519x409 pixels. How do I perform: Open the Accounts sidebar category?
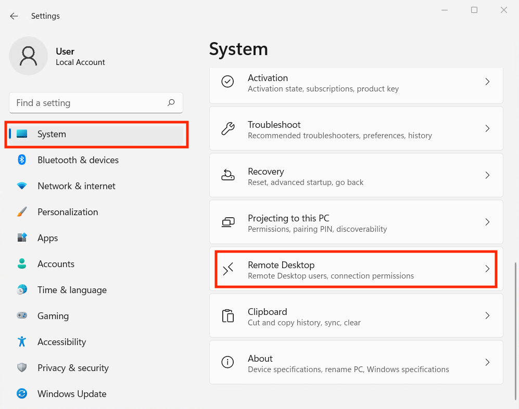tap(56, 264)
